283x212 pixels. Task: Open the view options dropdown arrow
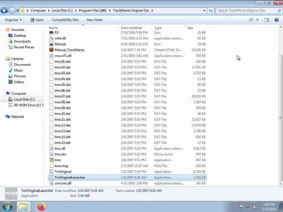[x=257, y=20]
